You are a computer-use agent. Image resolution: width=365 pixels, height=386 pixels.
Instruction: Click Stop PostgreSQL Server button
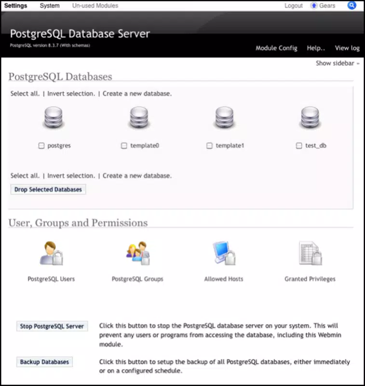(52, 326)
